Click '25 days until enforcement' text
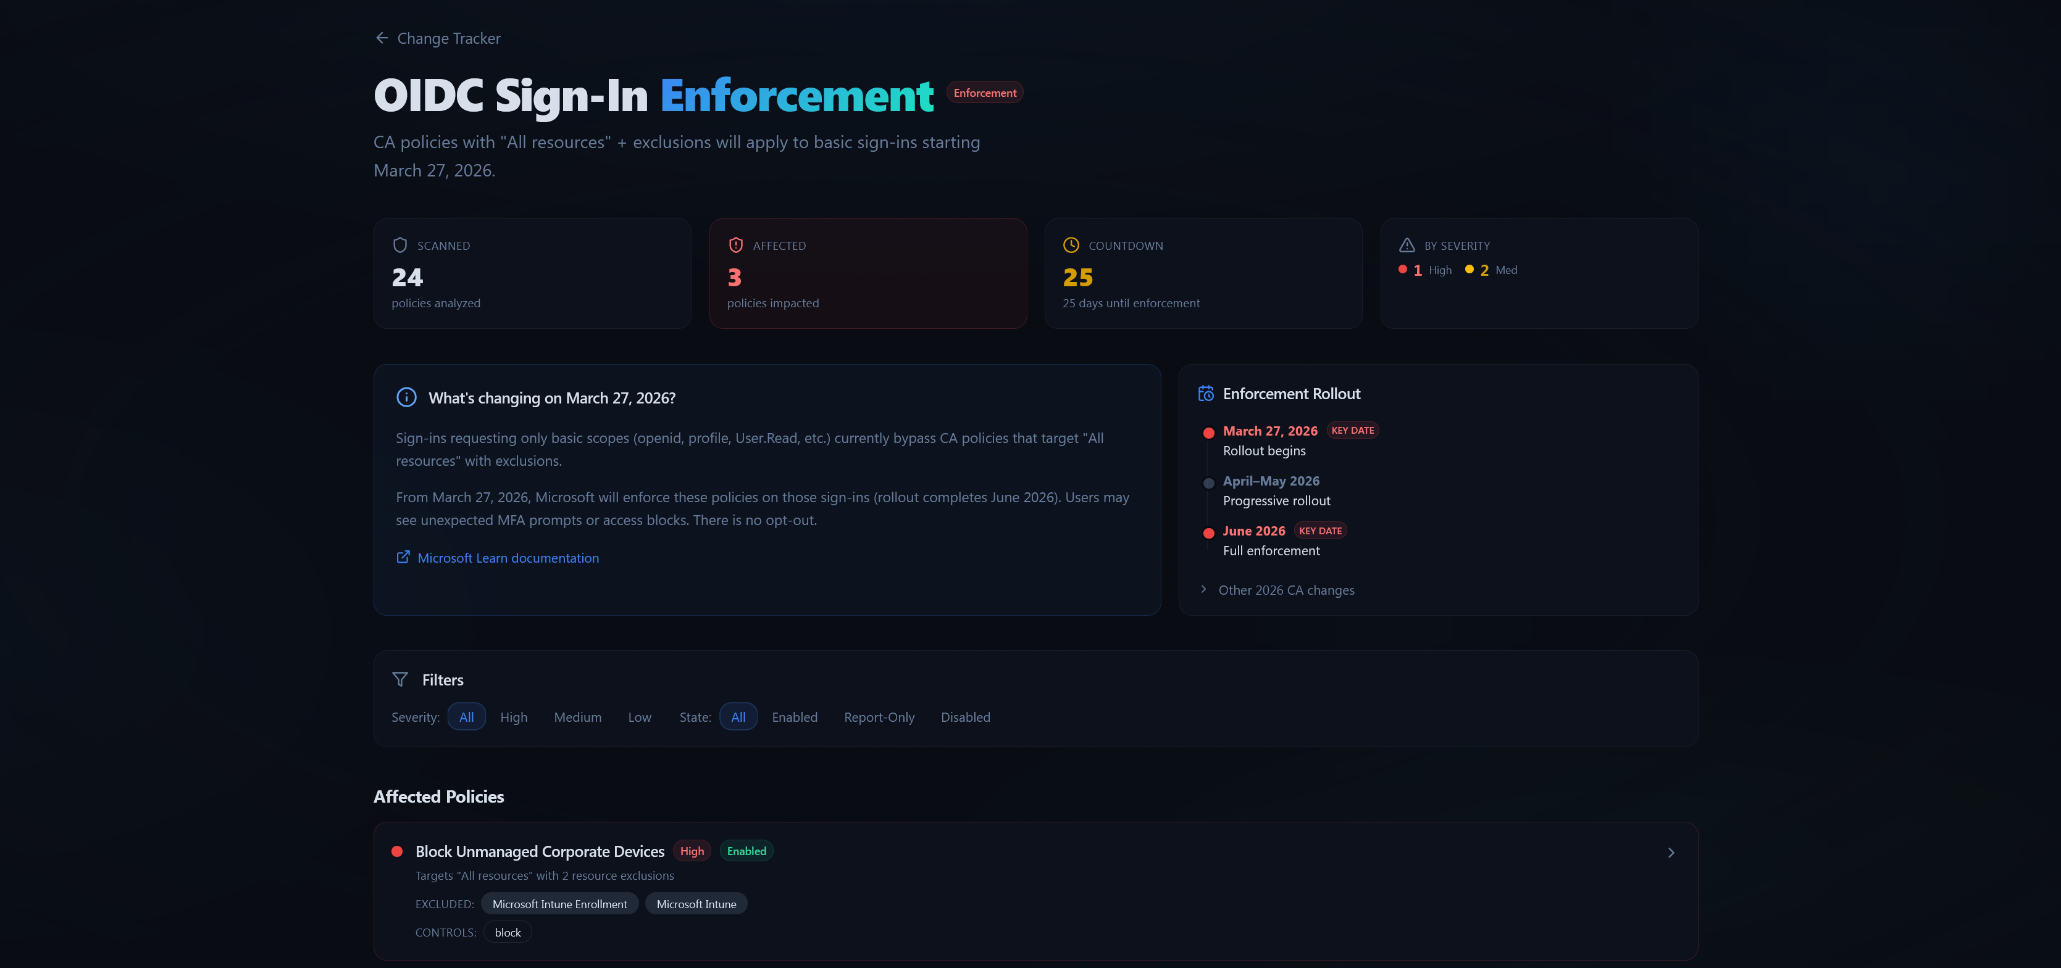 tap(1131, 303)
